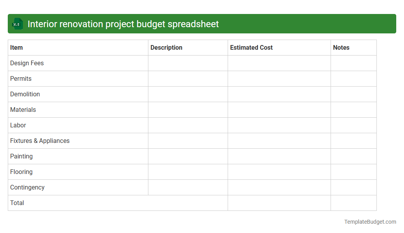
Task: Click the Design Fees row label
Action: (x=27, y=63)
